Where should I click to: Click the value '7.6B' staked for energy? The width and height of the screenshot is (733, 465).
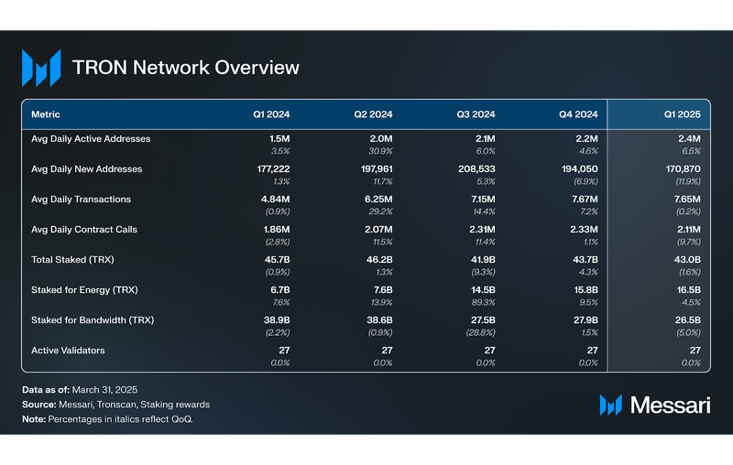(383, 290)
